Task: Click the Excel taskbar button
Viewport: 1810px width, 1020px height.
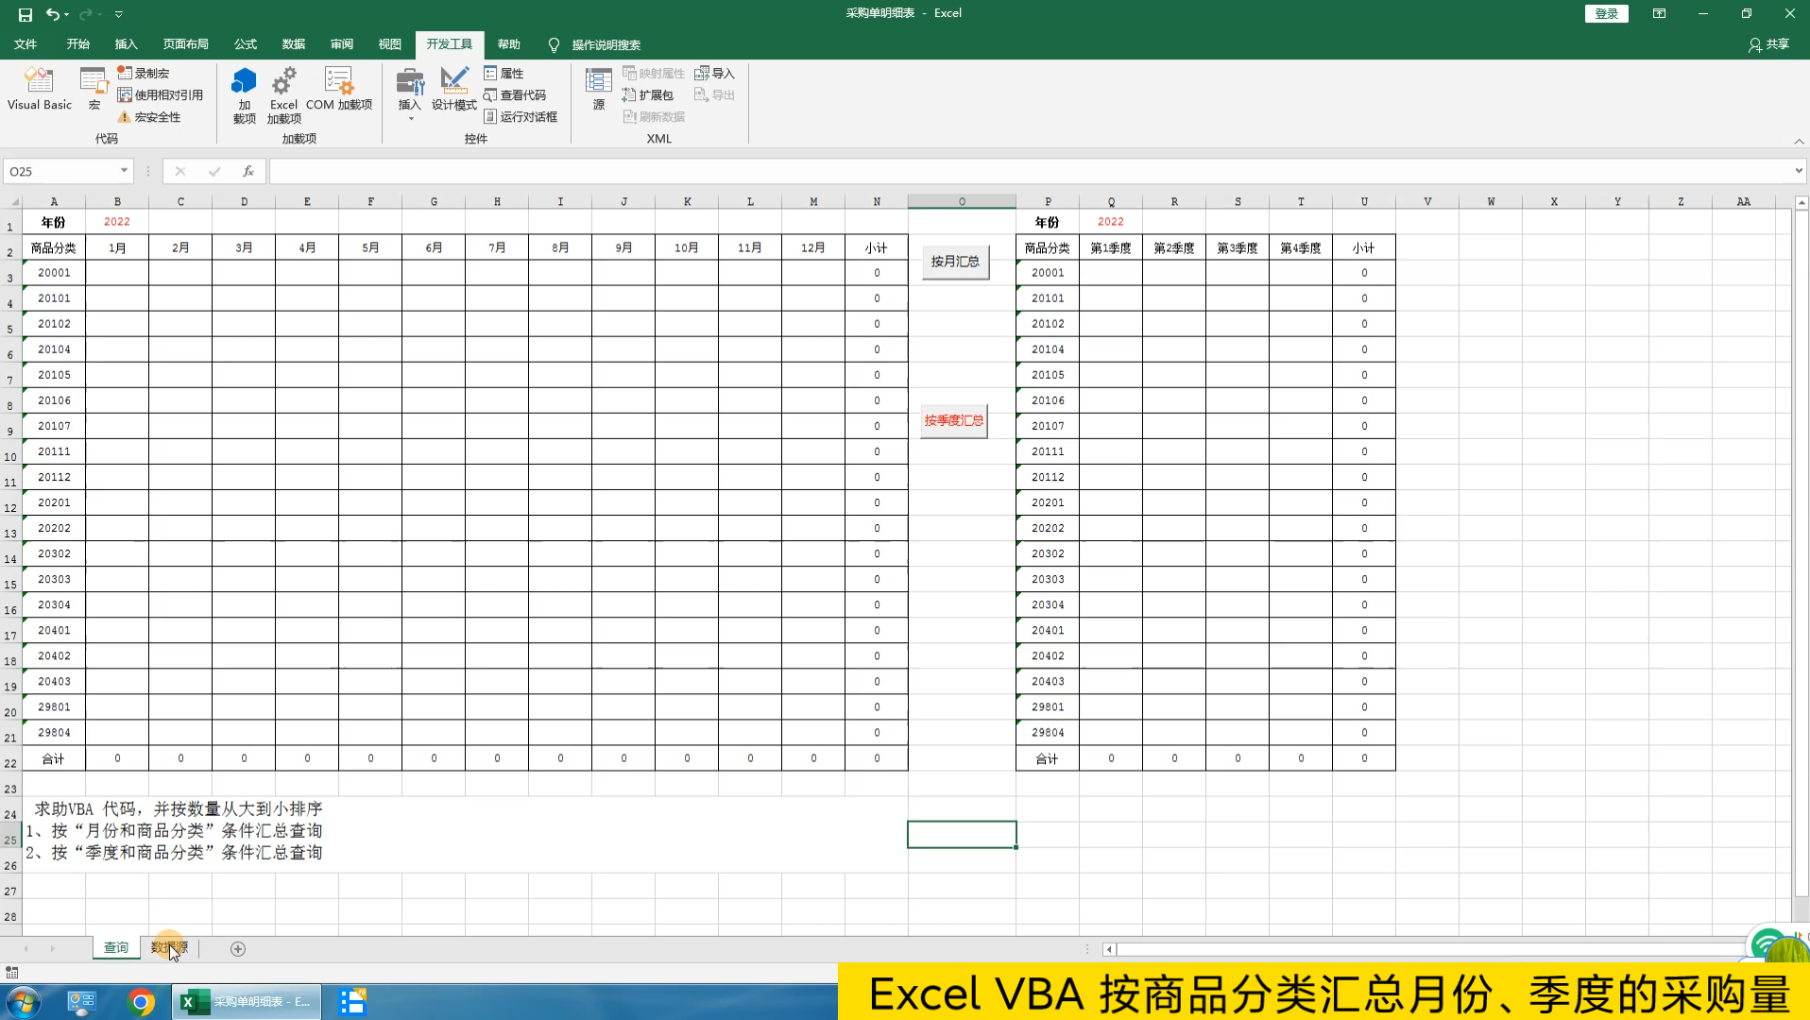Action: 247,1001
